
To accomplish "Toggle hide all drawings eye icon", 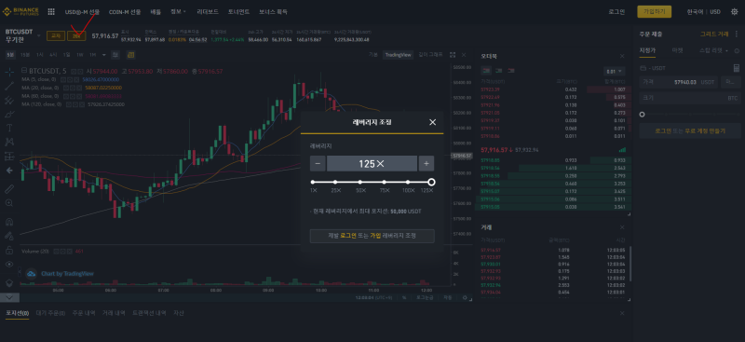I will 9,264.
